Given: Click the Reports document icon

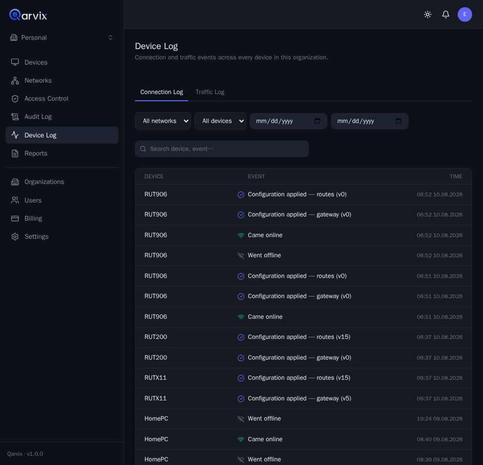Looking at the screenshot, I should coord(15,153).
